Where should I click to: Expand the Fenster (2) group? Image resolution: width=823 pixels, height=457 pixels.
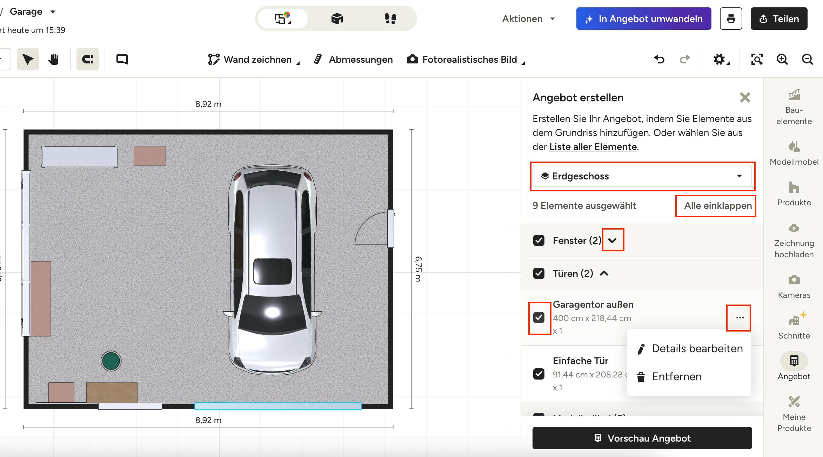613,240
